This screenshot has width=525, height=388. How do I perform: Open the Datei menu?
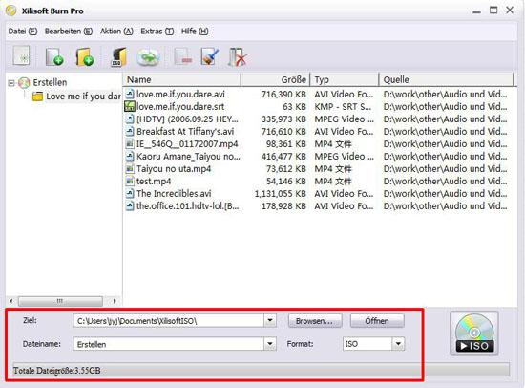(23, 32)
